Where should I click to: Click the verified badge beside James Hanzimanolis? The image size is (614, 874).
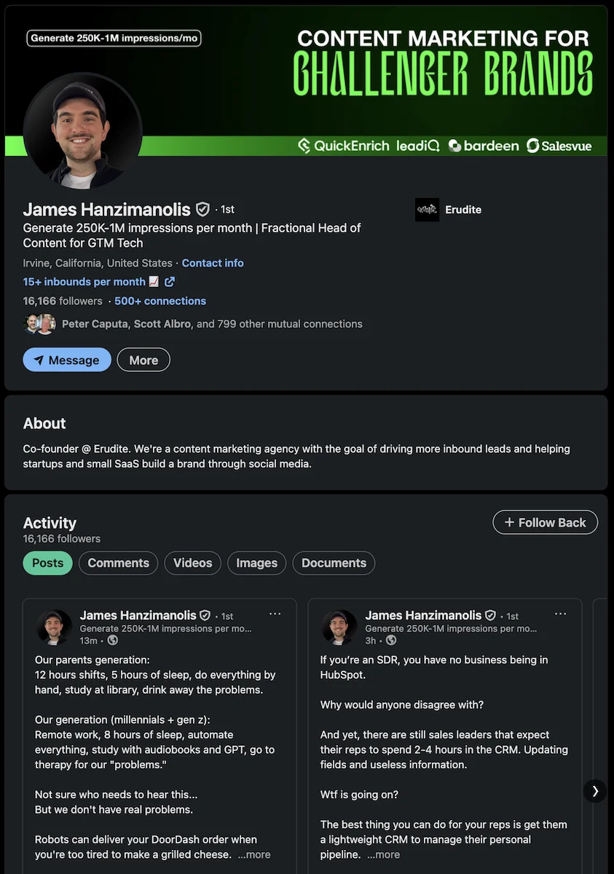point(202,209)
